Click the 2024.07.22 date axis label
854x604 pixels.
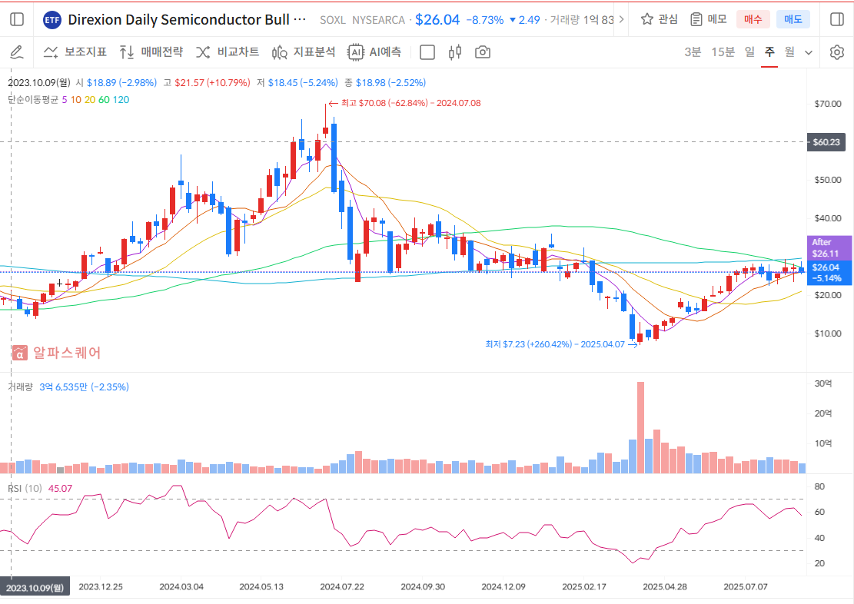(342, 587)
